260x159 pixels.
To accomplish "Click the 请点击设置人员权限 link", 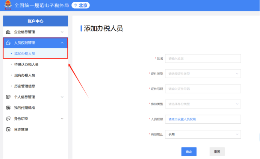I will tap(182, 119).
